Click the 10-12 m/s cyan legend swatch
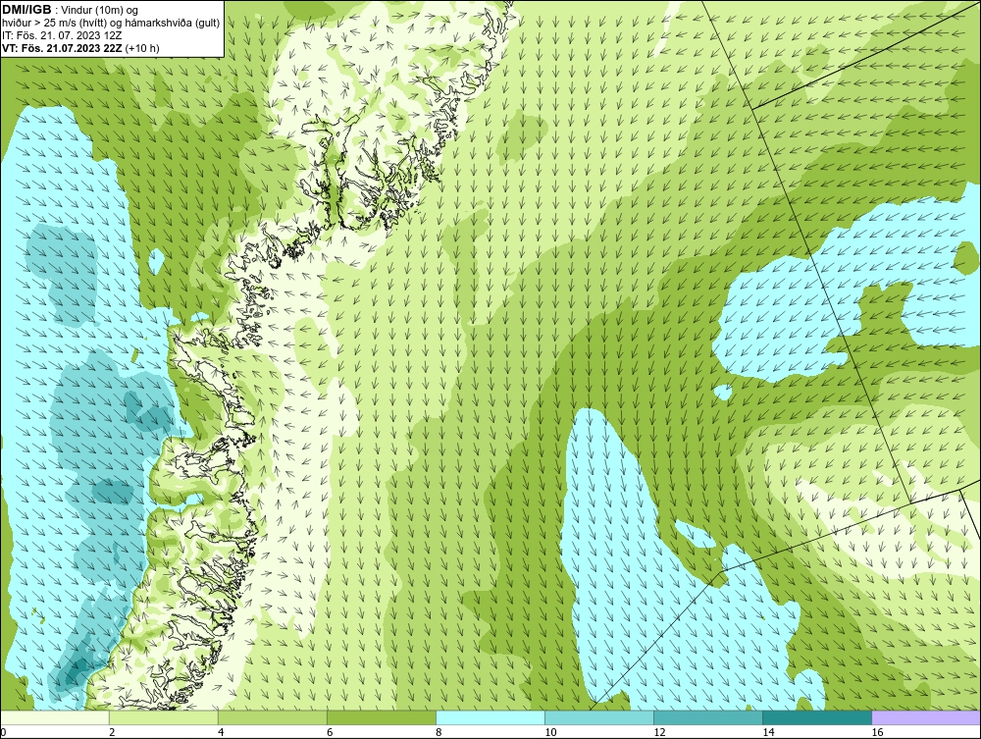The image size is (981, 739). 598,717
